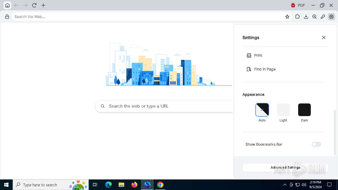Open the downloads icon
This screenshot has height=190, width=338.
tap(306, 17)
